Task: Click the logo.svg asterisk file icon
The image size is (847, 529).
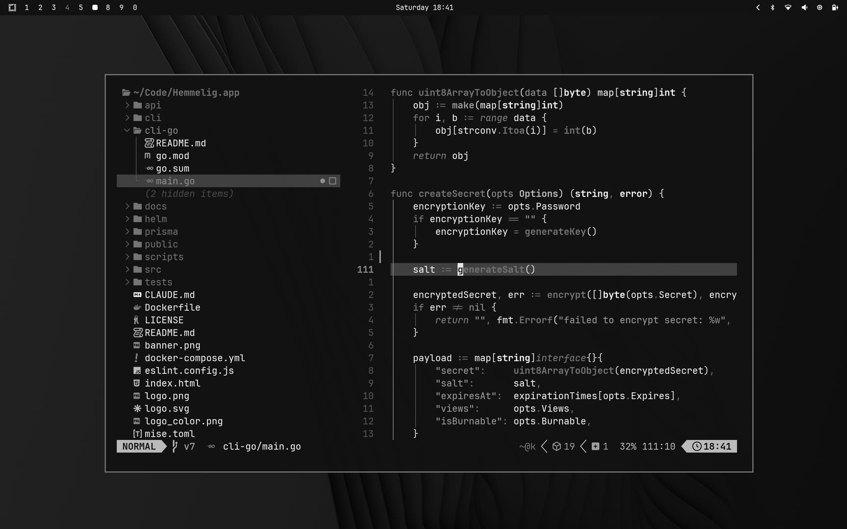Action: [x=137, y=409]
